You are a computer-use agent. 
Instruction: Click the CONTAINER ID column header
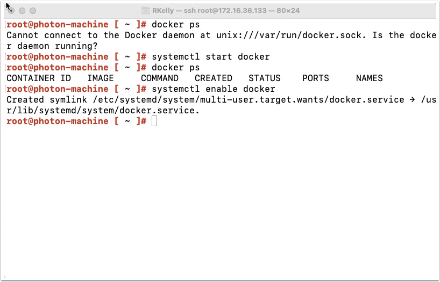(x=39, y=78)
